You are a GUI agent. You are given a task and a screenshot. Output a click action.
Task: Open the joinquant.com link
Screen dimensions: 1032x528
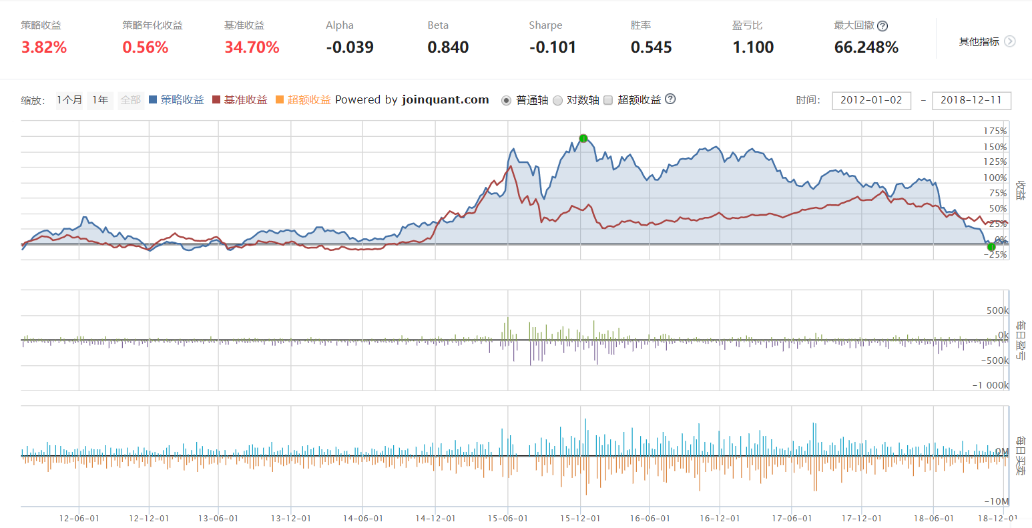pyautogui.click(x=445, y=99)
